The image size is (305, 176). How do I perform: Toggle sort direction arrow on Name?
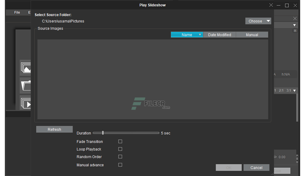(200, 35)
